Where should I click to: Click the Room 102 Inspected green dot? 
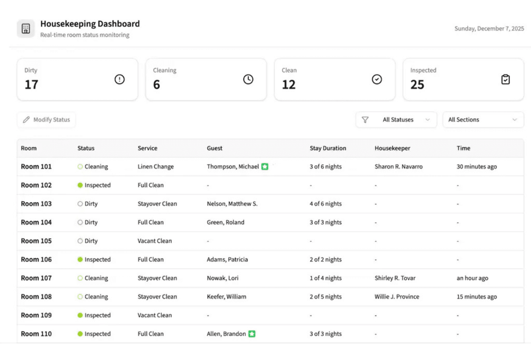click(80, 185)
